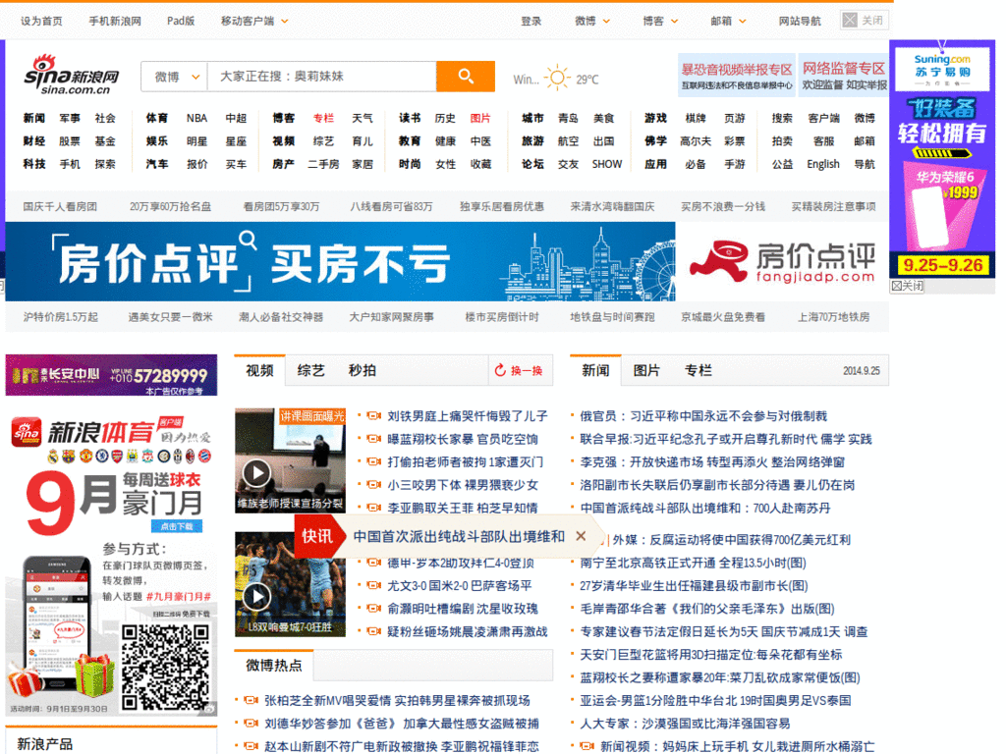Viewport: 1006px width, 754px height.
Task: Play the football video thumbnail
Action: coord(290,585)
